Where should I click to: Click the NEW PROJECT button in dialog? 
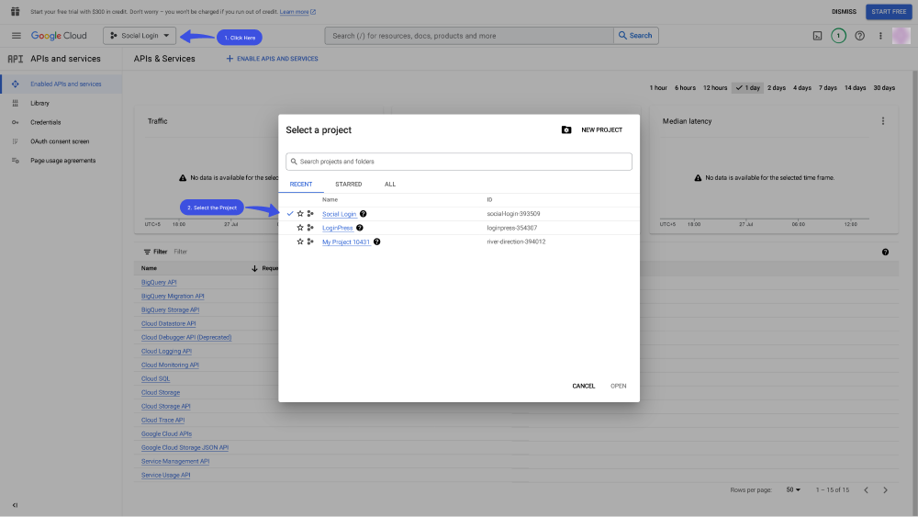coord(601,130)
